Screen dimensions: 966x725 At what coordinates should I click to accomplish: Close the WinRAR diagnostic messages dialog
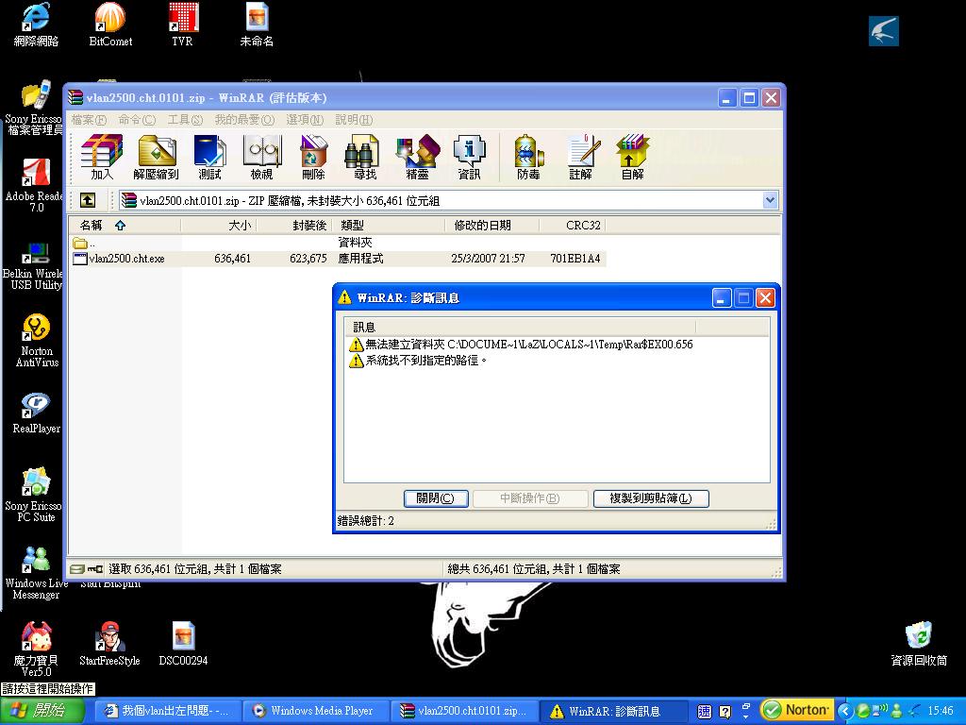pyautogui.click(x=765, y=298)
